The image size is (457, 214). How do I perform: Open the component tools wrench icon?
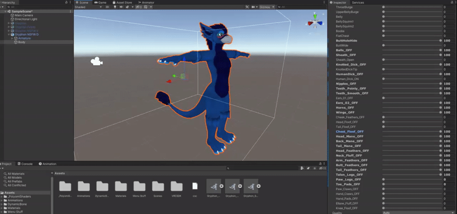(x=247, y=7)
